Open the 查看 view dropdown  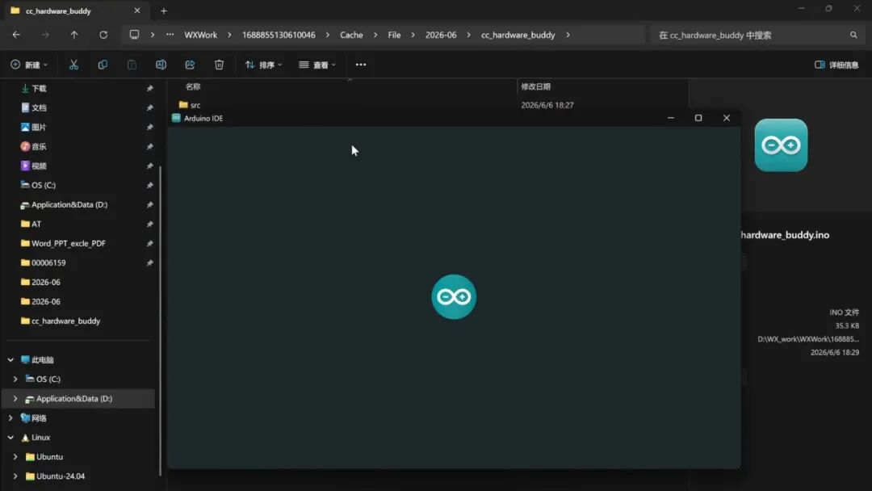pos(317,65)
